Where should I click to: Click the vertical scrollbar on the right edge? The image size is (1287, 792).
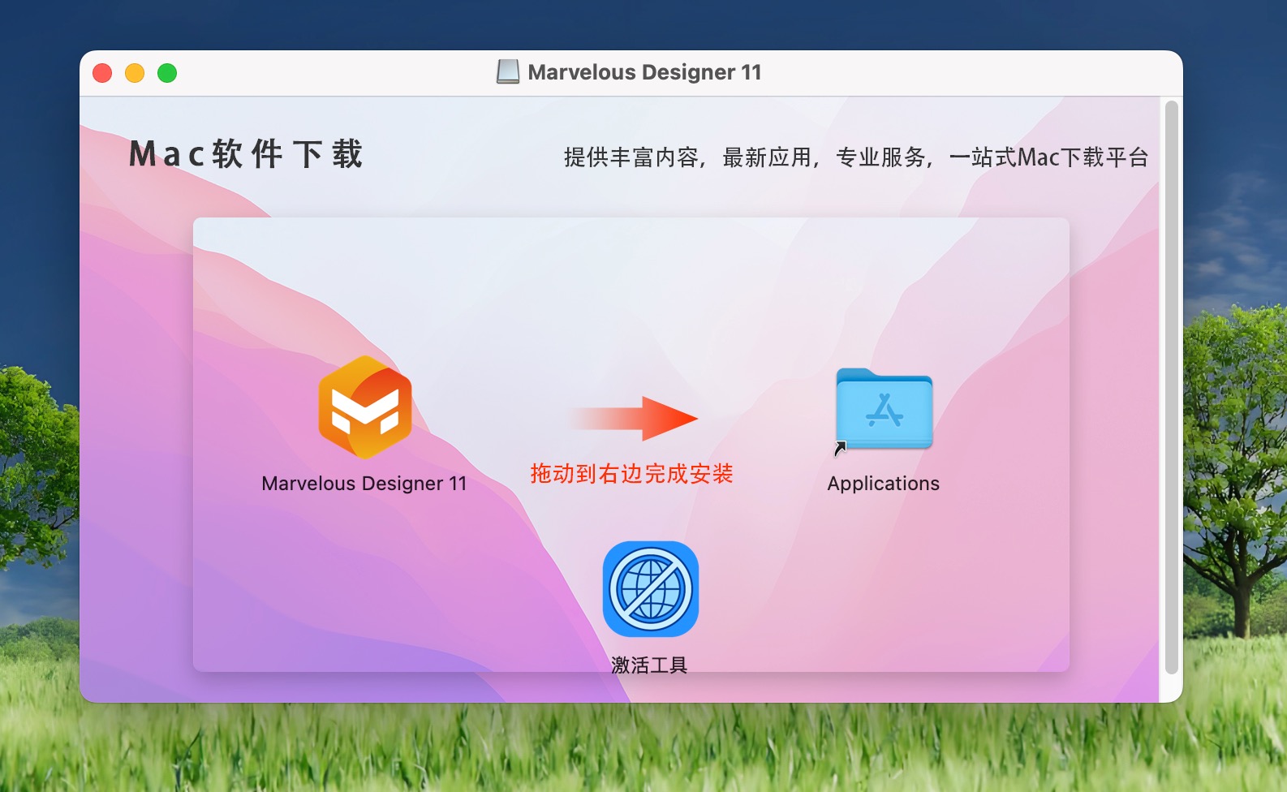click(x=1171, y=388)
